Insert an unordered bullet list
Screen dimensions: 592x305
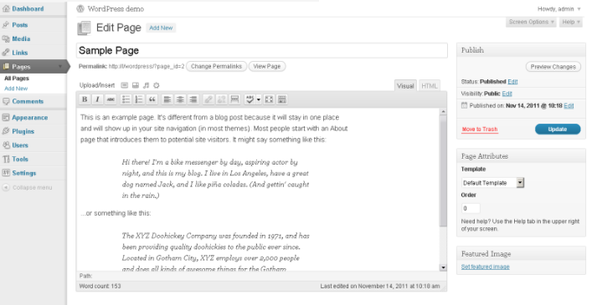pyautogui.click(x=126, y=99)
